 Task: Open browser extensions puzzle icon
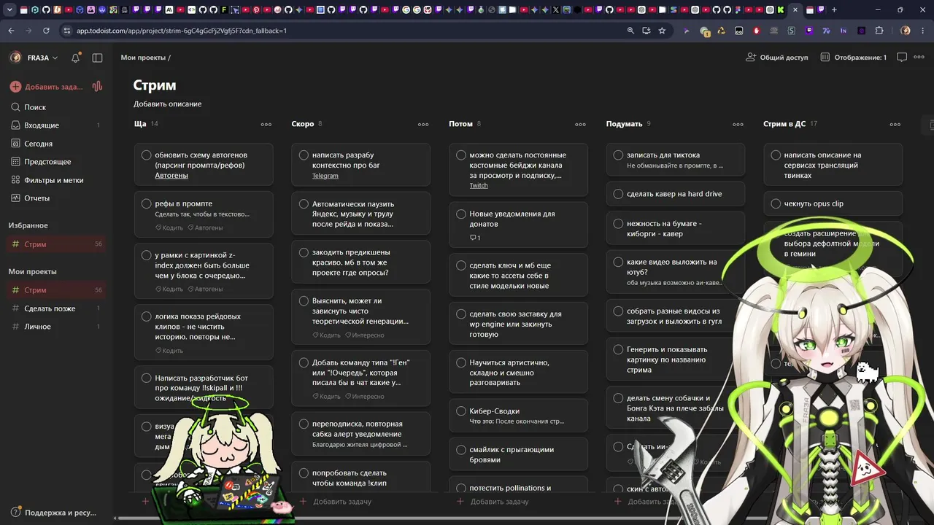pyautogui.click(x=879, y=31)
